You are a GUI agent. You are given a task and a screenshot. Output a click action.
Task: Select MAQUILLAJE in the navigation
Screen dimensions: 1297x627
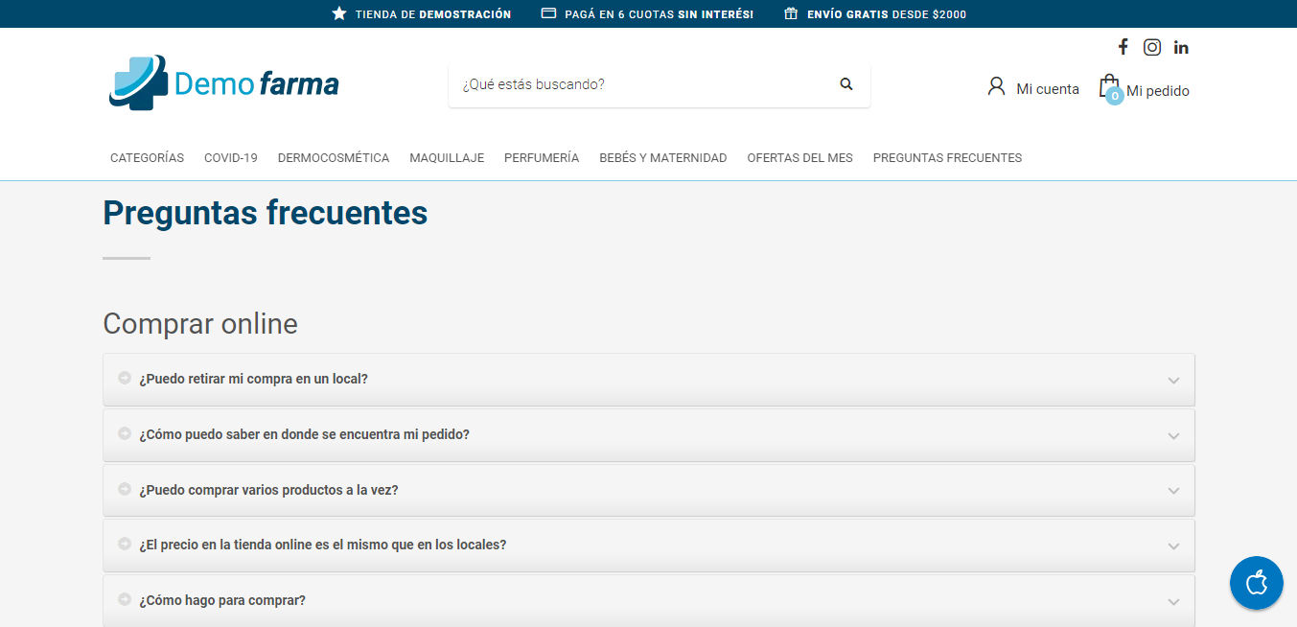[x=447, y=158]
